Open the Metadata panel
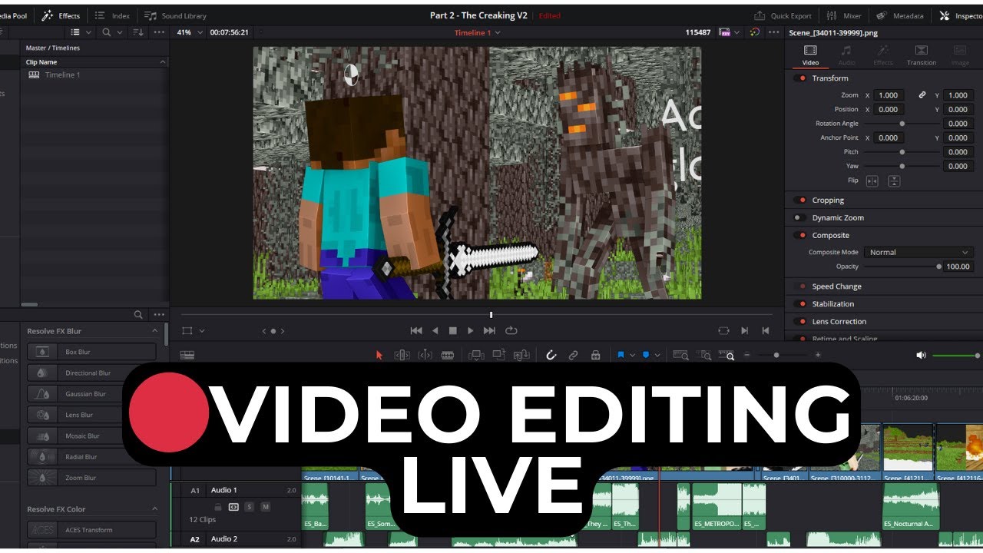This screenshot has width=983, height=553. (900, 15)
